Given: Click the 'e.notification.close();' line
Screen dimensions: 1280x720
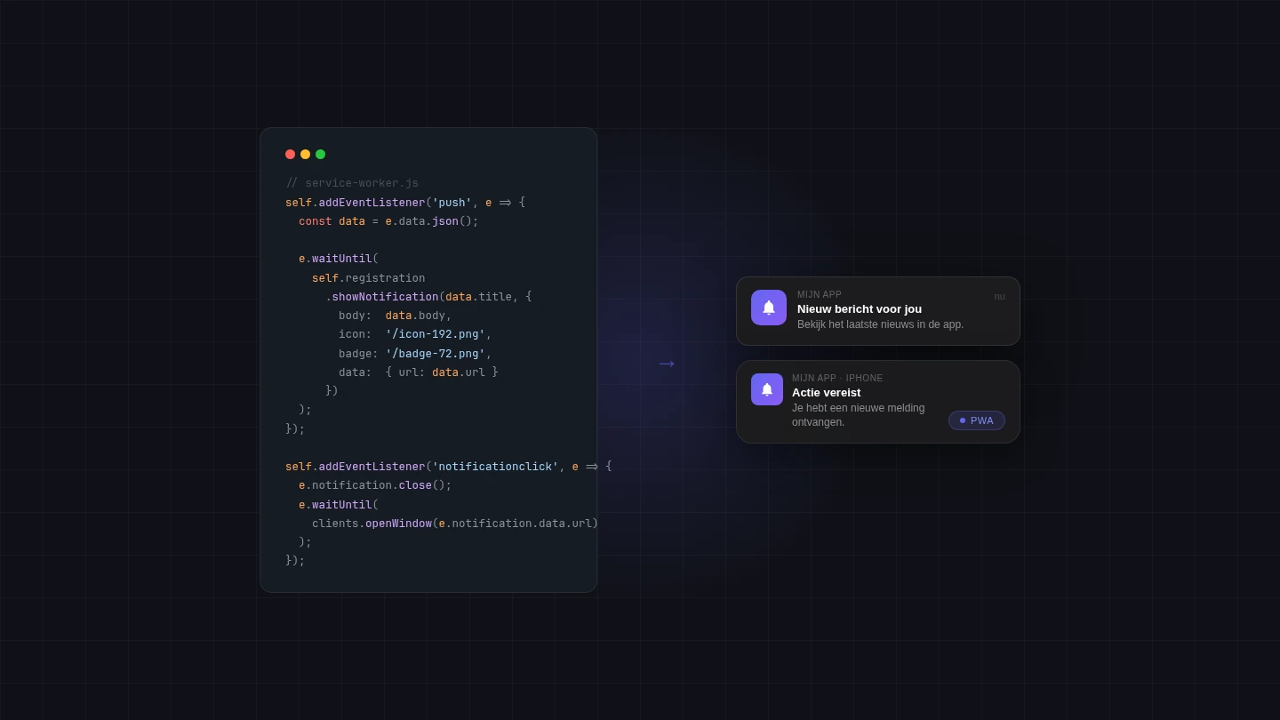Looking at the screenshot, I should point(375,485).
